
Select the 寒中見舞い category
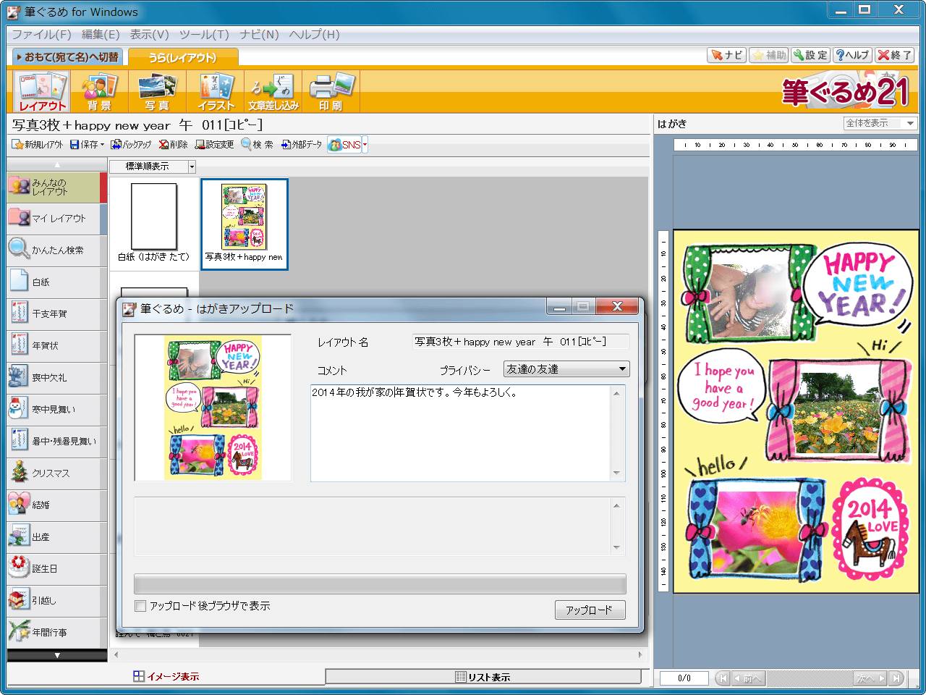coord(57,410)
